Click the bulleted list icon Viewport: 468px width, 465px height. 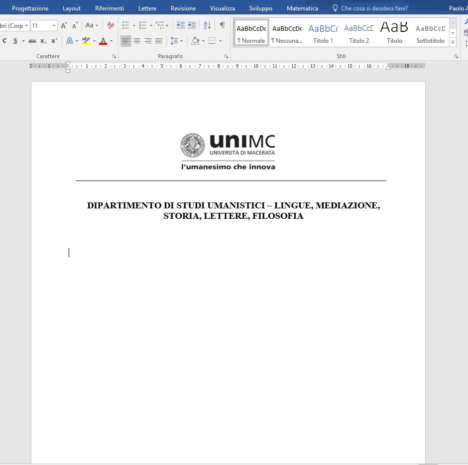[125, 25]
